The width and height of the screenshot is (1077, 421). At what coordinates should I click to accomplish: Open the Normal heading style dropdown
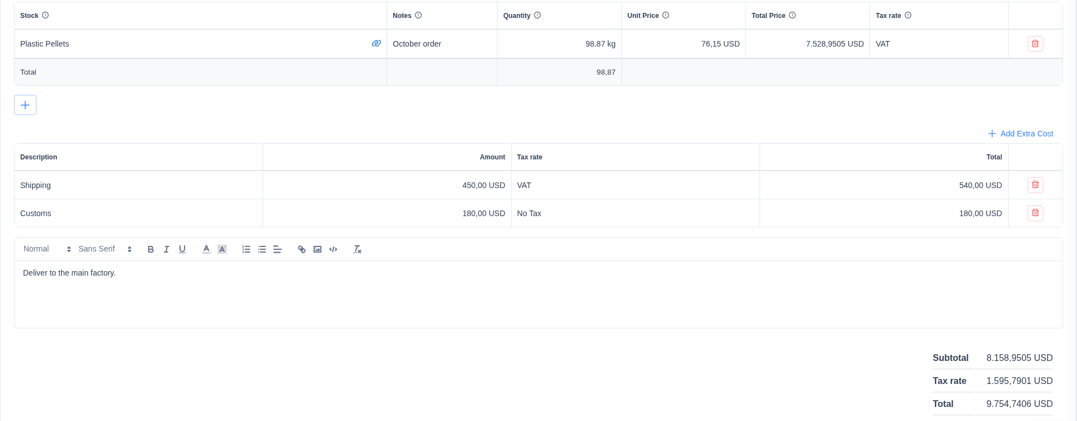(47, 249)
